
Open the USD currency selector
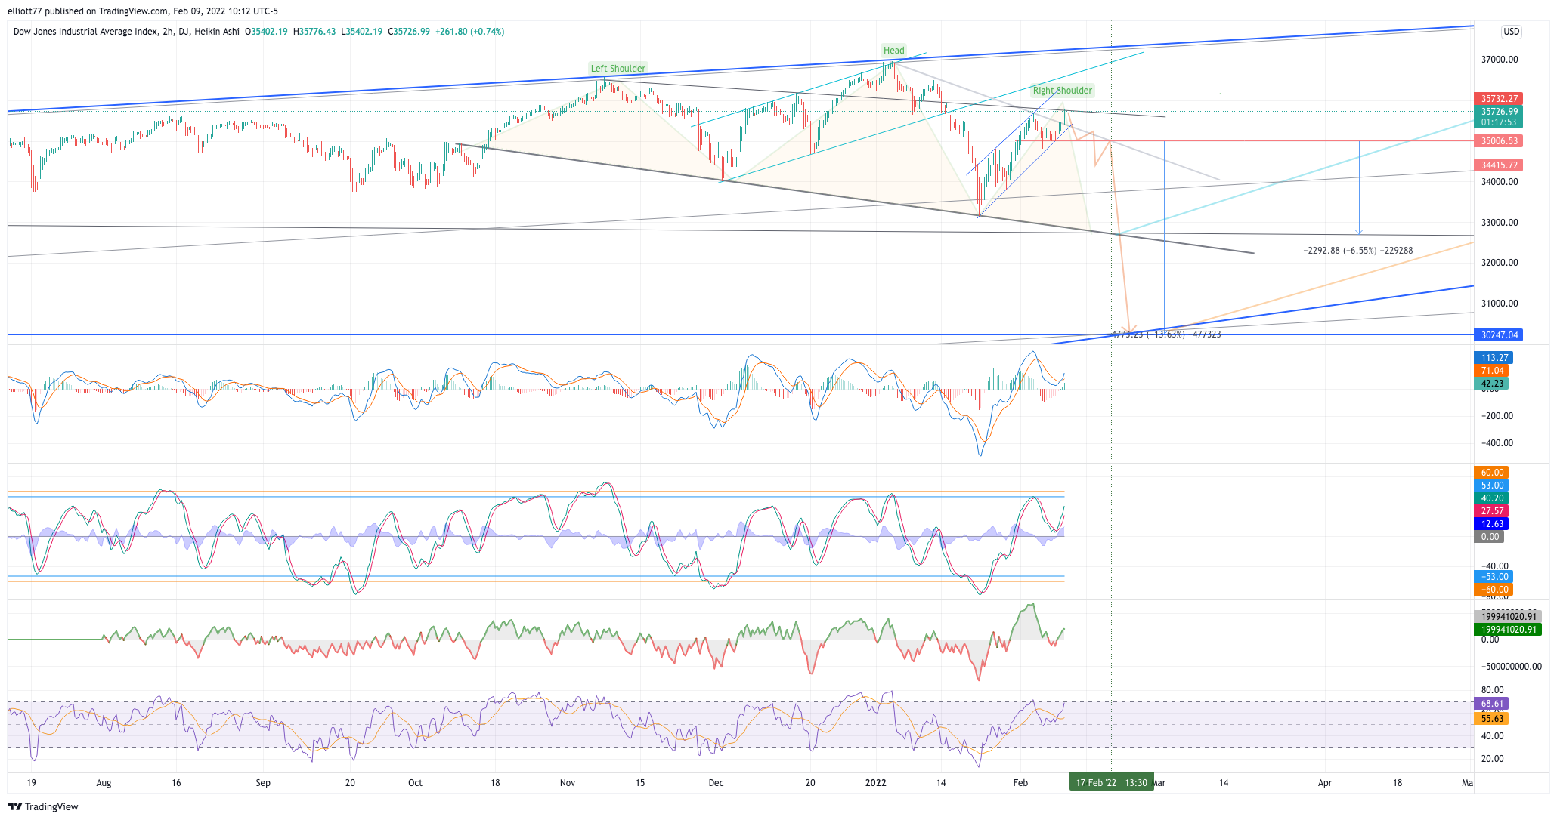click(1511, 32)
